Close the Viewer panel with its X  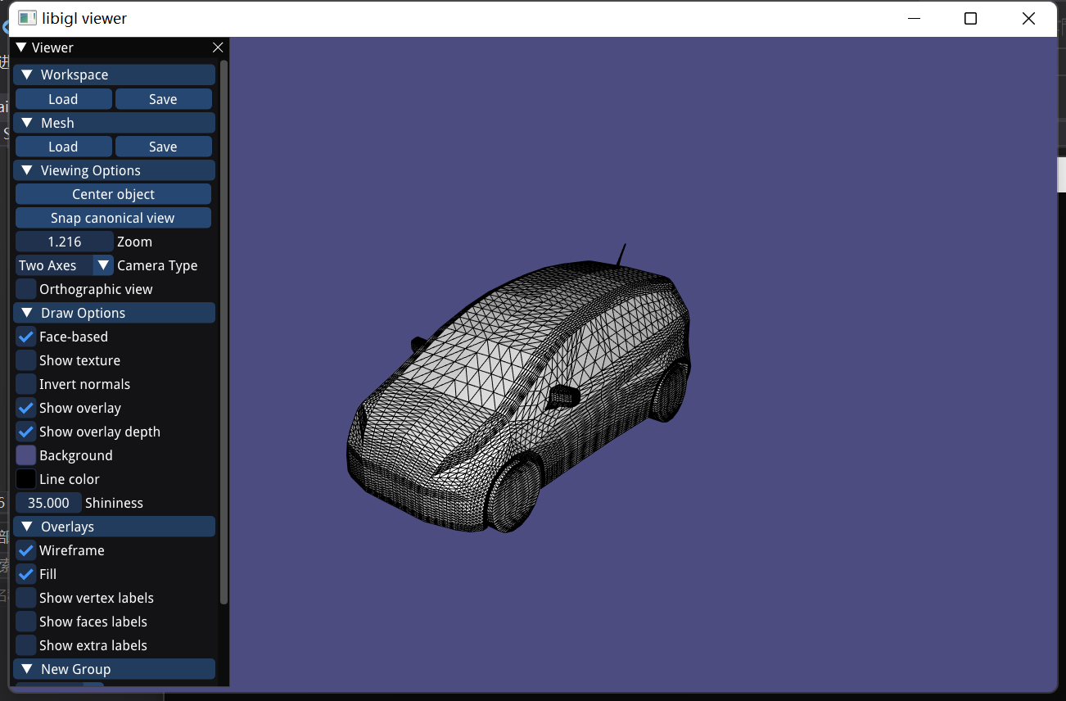pos(218,47)
